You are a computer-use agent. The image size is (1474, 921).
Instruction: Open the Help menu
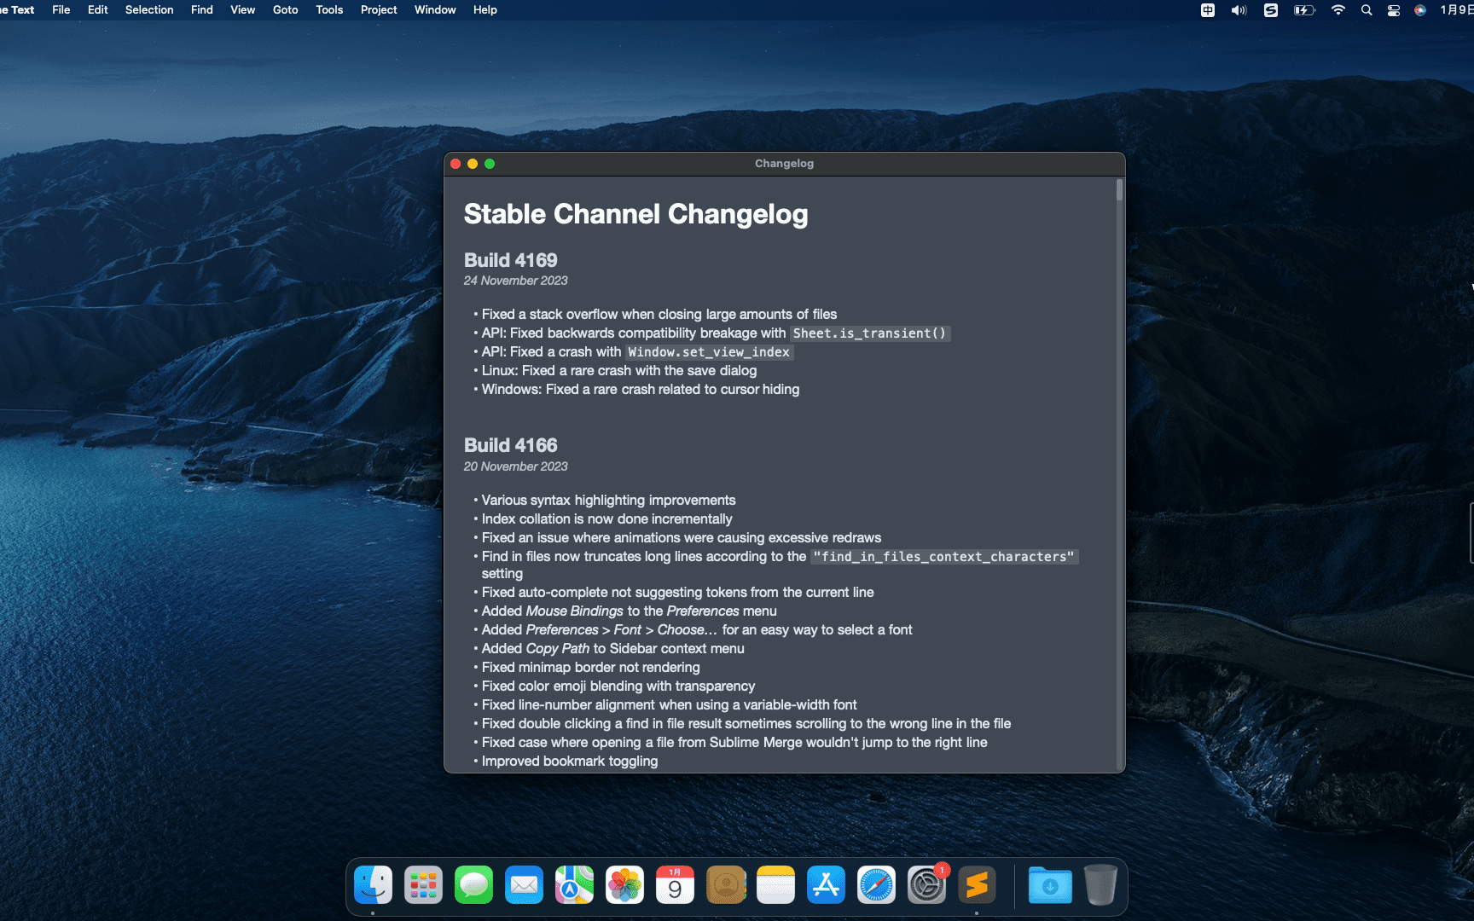(485, 10)
